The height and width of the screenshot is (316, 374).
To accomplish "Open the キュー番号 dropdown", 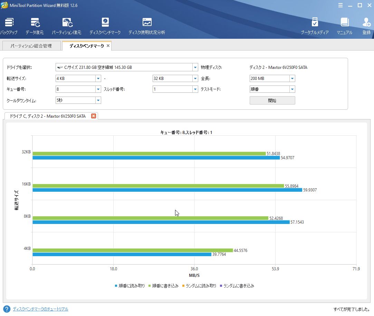I will pos(98,89).
